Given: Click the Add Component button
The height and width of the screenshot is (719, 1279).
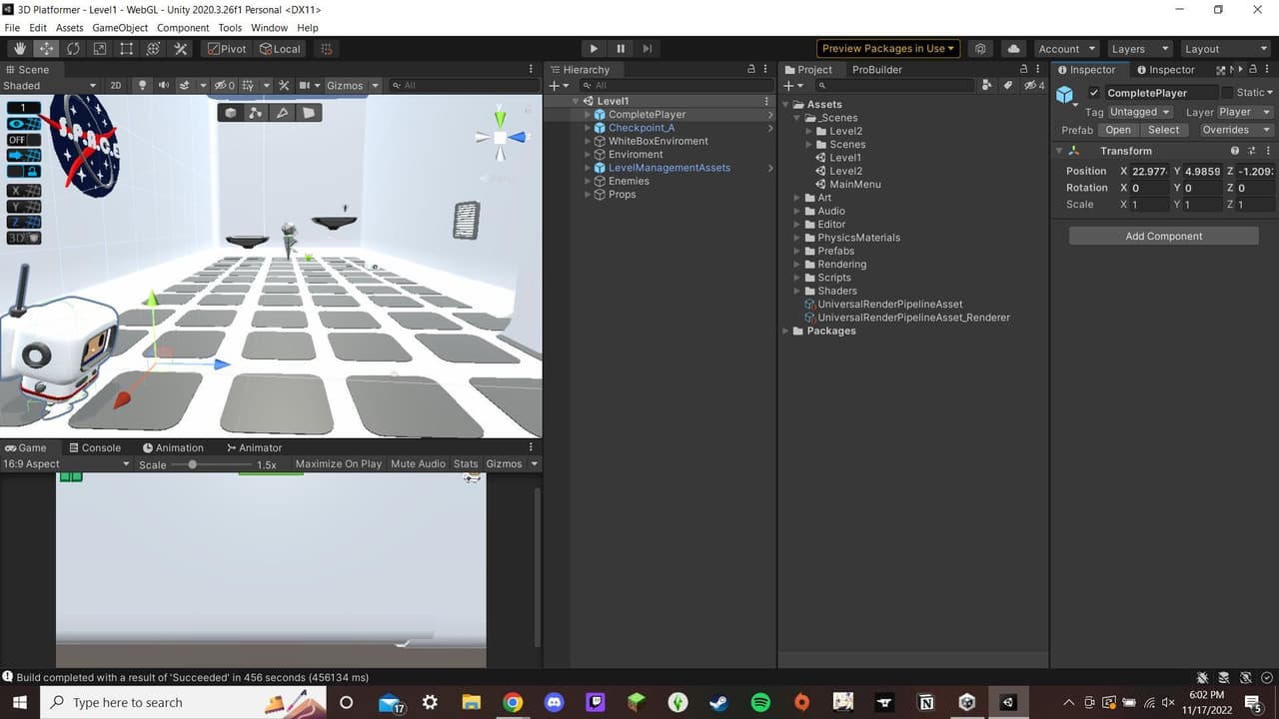Looking at the screenshot, I should click(x=1163, y=236).
